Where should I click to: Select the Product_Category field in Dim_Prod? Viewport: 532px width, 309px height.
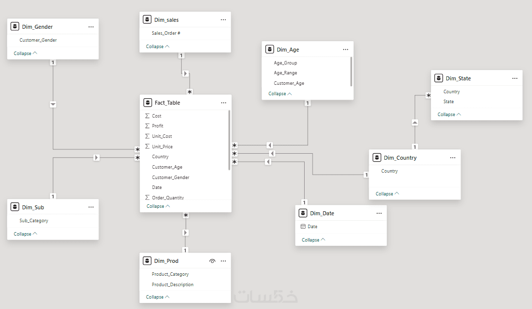coord(170,274)
